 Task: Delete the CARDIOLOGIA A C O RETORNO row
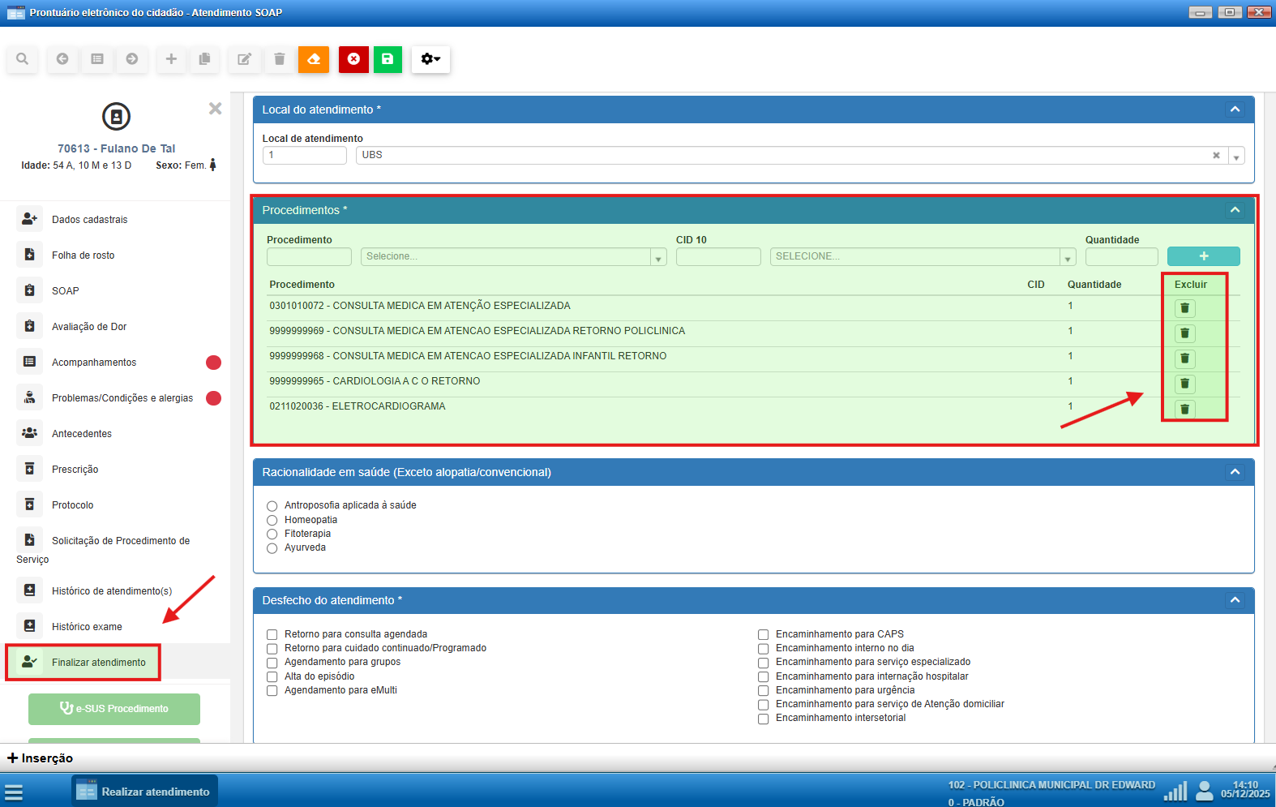1184,384
